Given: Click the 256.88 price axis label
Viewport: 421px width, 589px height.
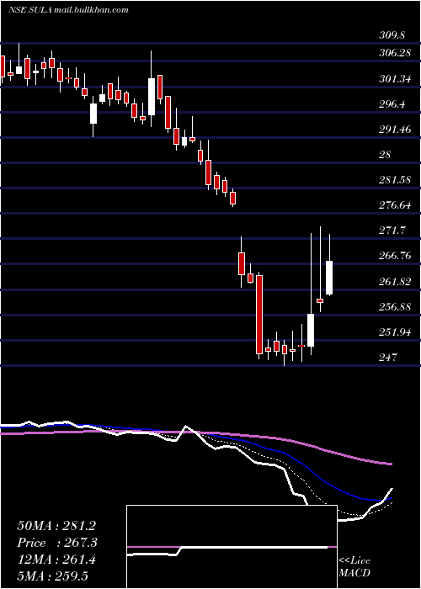Looking at the screenshot, I should (x=394, y=306).
